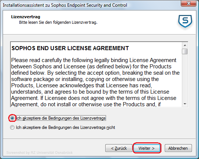Click the 'Bitte lesen Sie den folgenden Lizenzvertrag' subtitle

(x=58, y=22)
